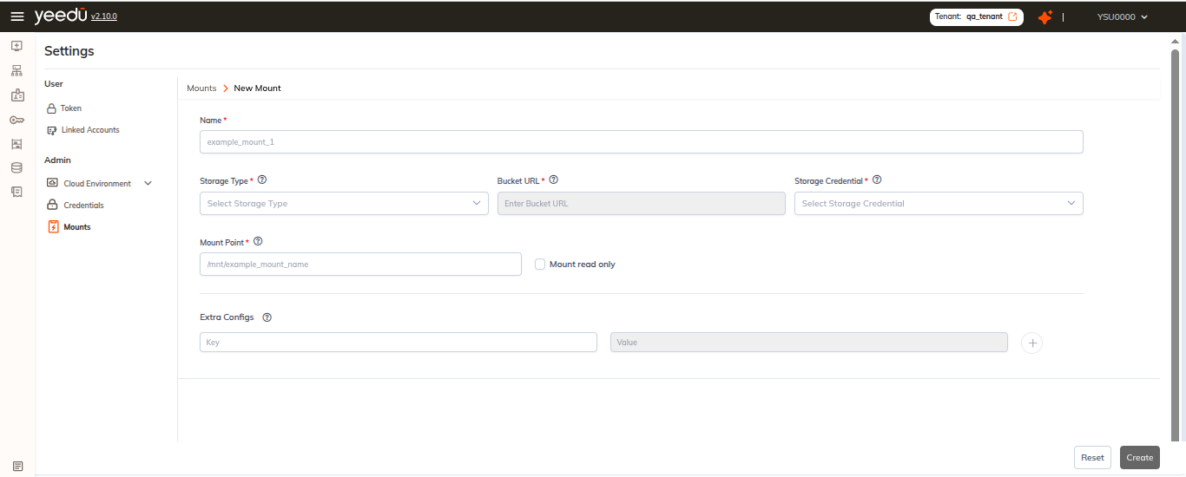Open Cloud Environment section
Viewport: 1186px width, 477px height.
click(x=97, y=184)
